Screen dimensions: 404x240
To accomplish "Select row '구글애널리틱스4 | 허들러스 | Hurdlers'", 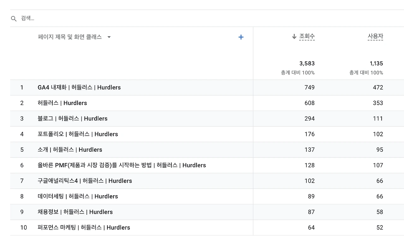I will [x=207, y=181].
